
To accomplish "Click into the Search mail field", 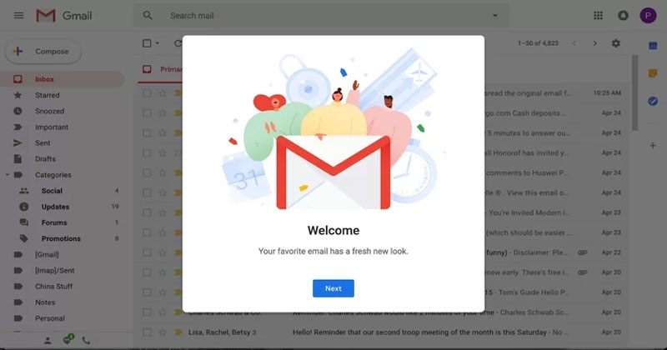I will [x=323, y=15].
